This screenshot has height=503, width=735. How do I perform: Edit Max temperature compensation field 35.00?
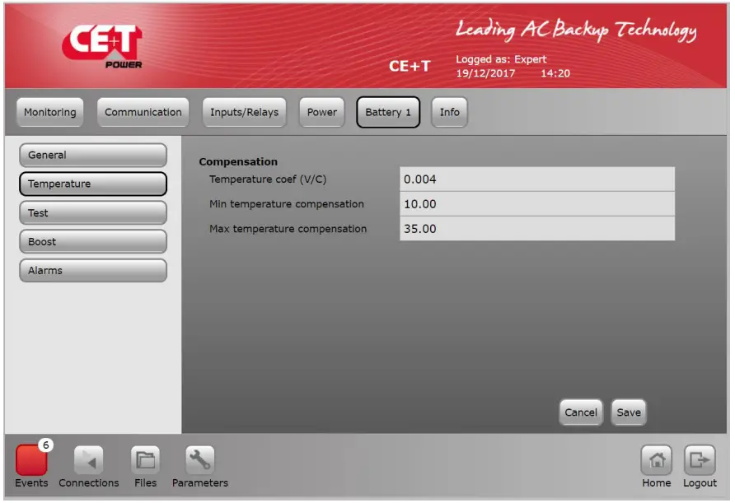tap(537, 229)
